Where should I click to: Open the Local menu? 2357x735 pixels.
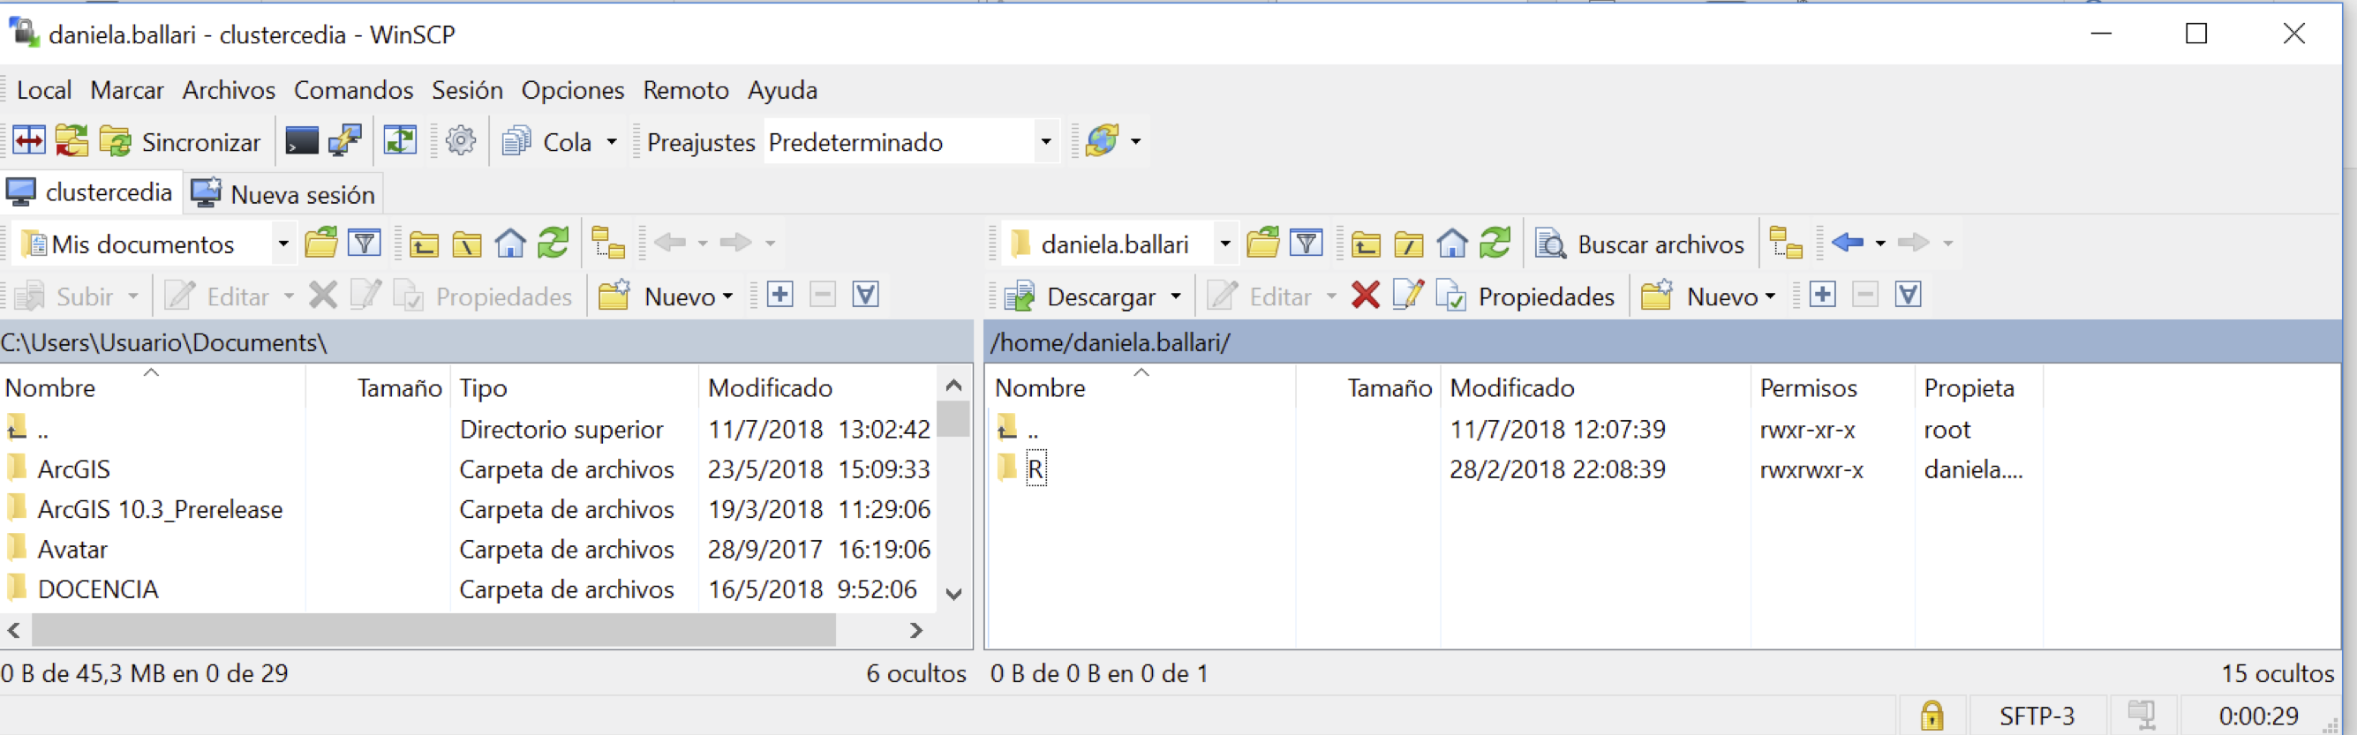[44, 90]
